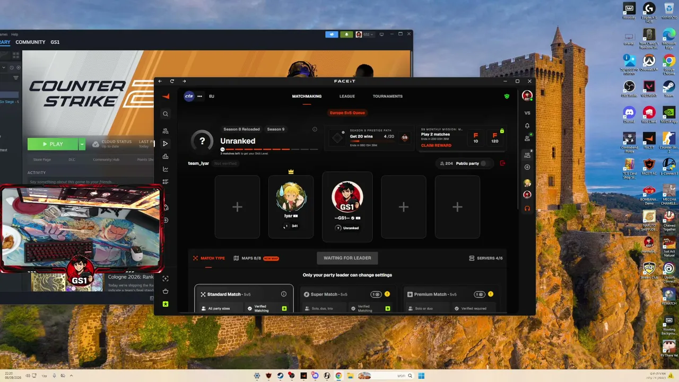This screenshot has width=679, height=382.
Task: Open the GS1 profile avatar in FACEIT
Action: click(527, 96)
